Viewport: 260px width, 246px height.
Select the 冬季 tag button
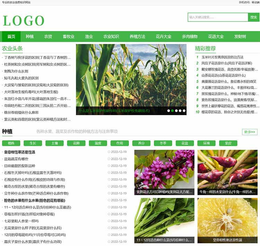pyautogui.click(x=163, y=143)
